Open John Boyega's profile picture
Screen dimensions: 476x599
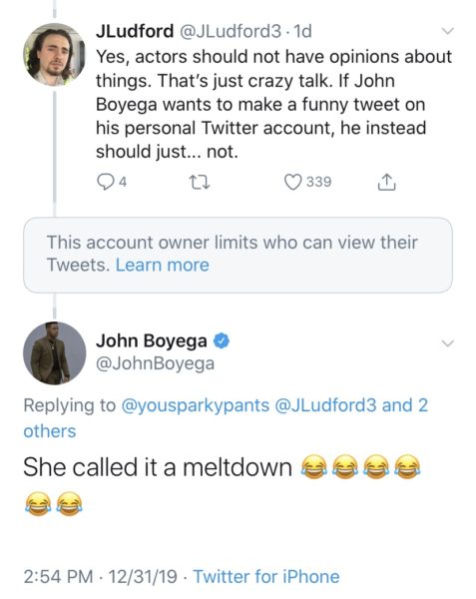tap(54, 353)
